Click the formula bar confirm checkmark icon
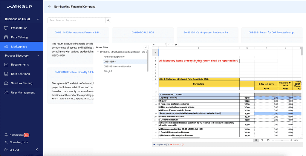Image resolution: width=306 pixels, height=156 pixels. [x=172, y=45]
